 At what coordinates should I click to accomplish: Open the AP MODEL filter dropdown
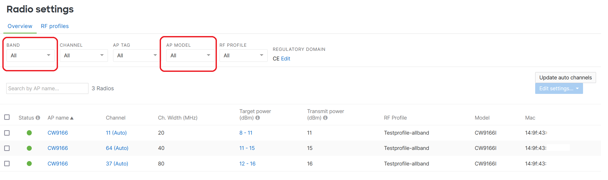pos(190,55)
